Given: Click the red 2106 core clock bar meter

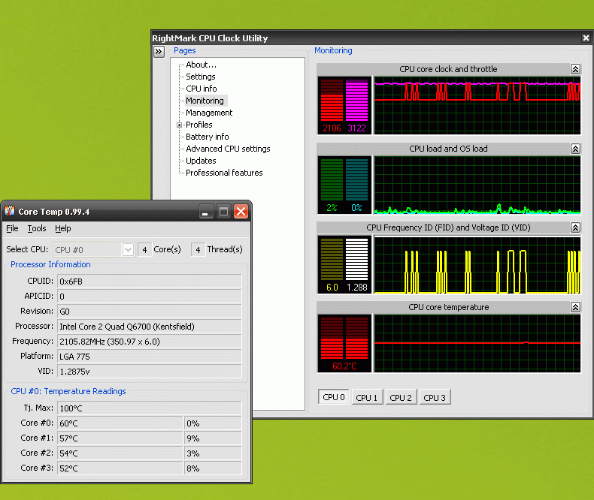Looking at the screenshot, I should point(332,101).
